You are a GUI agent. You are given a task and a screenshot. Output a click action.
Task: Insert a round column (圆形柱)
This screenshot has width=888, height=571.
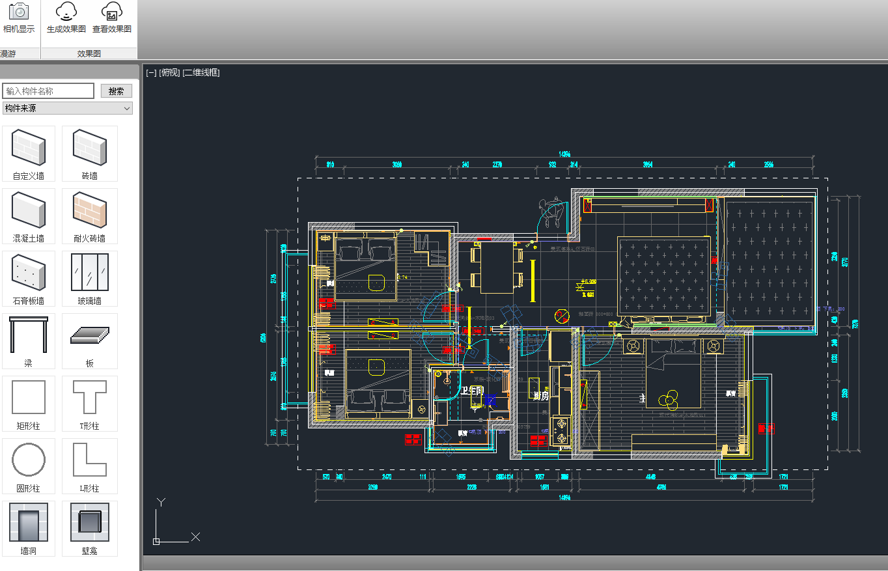tap(29, 466)
